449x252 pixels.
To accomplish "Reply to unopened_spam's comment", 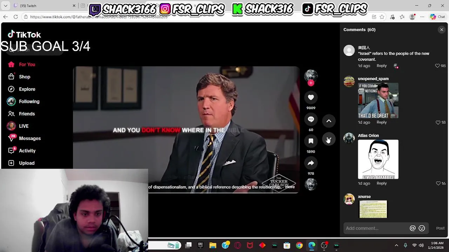I will coord(382,122).
